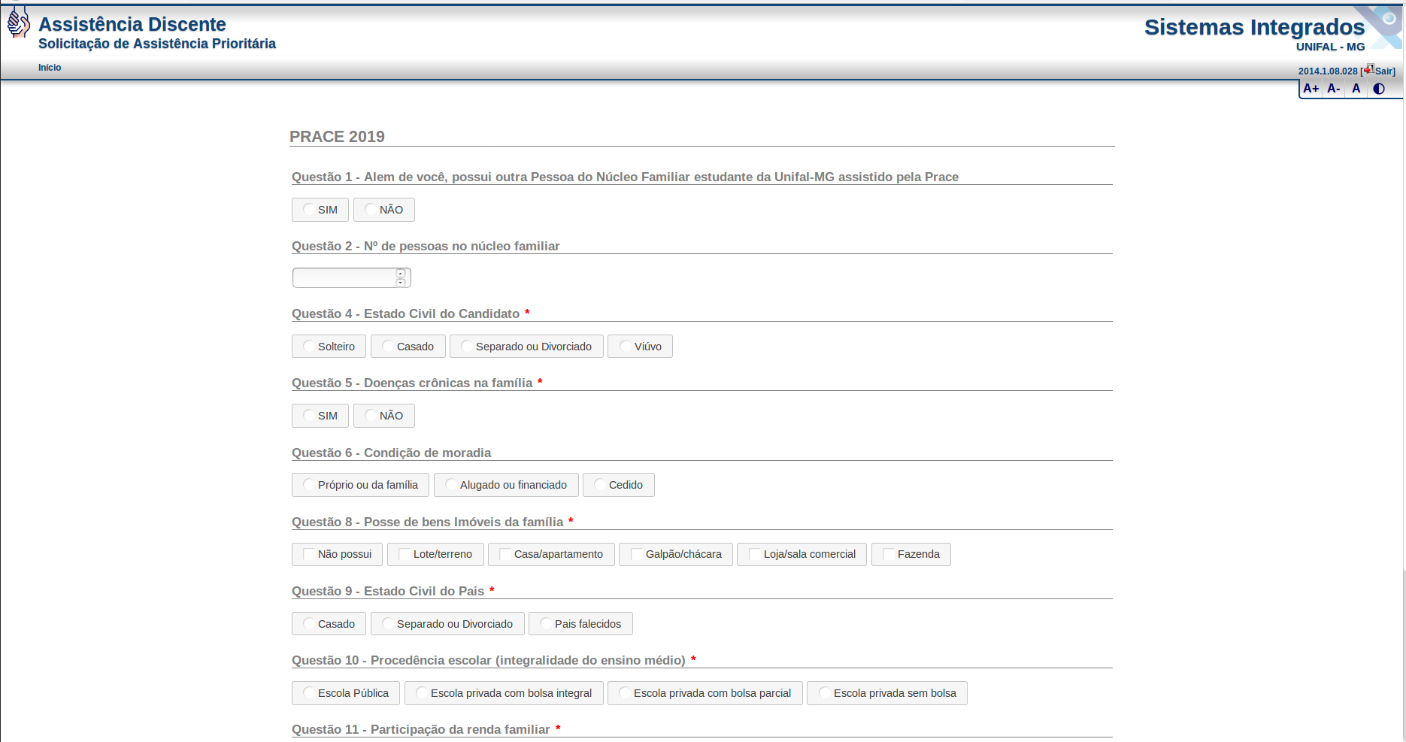Screen dimensions: 1406x742
Task: Click the user ID 2014.1.08.028 text
Action: pos(1328,71)
